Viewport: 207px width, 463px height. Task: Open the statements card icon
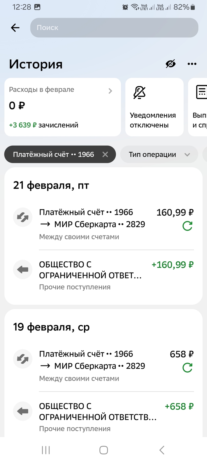[x=202, y=92]
